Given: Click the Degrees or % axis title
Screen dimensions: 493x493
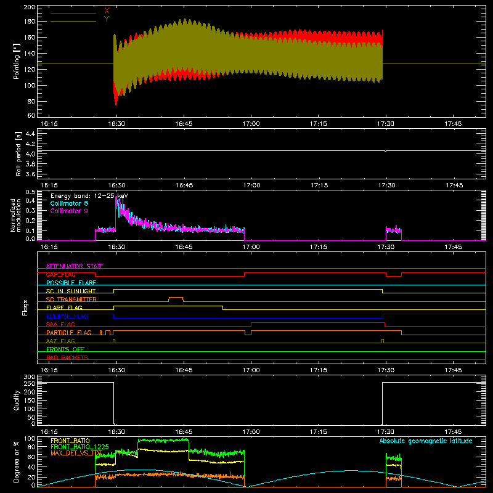Looking at the screenshot, I should pos(17,462).
